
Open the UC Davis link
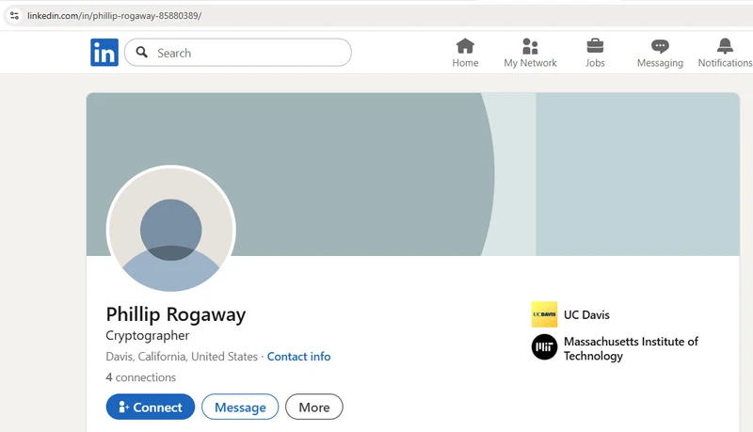point(586,315)
